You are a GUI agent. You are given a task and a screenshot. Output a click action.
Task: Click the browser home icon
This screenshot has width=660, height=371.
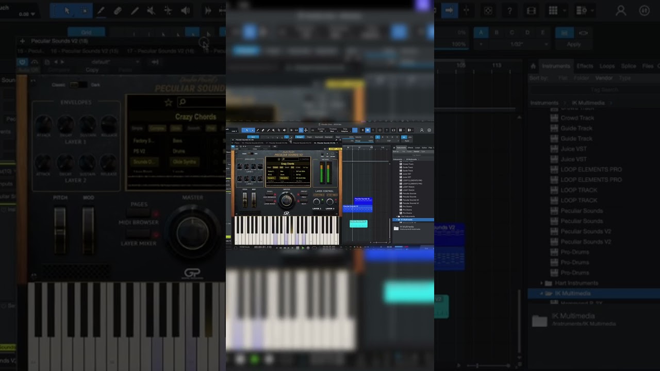pos(393,148)
